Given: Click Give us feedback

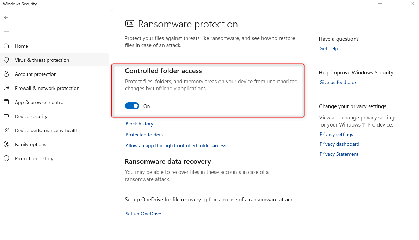Looking at the screenshot, I should click(338, 82).
